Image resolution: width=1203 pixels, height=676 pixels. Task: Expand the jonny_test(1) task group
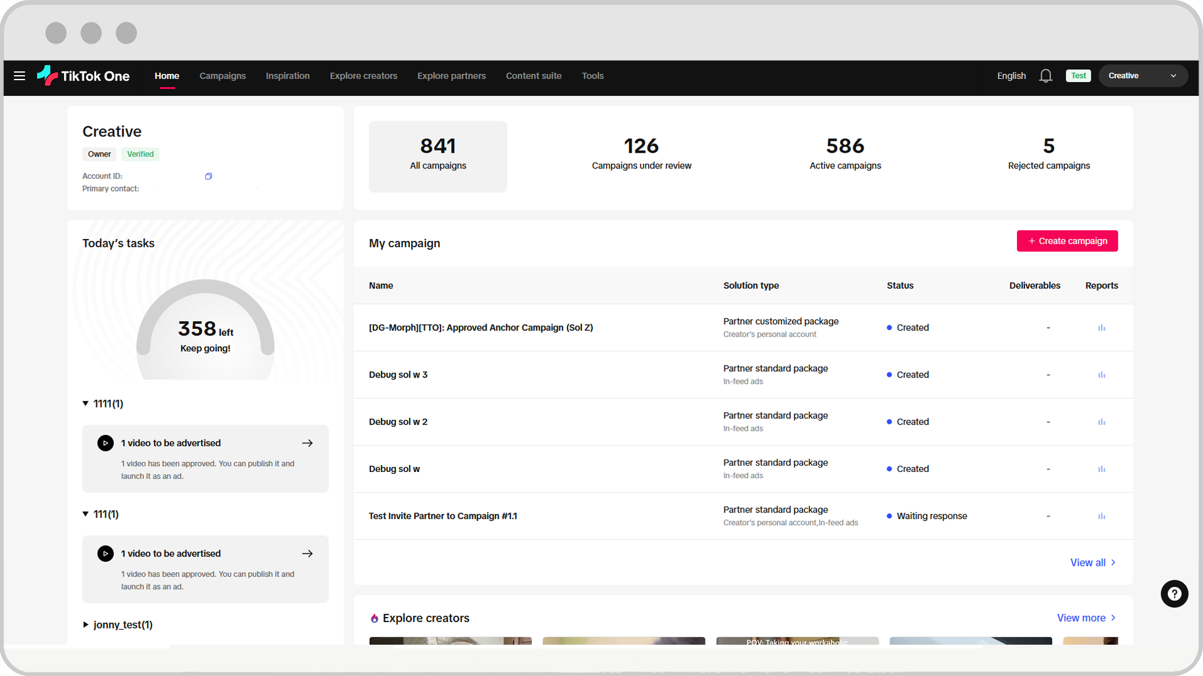tap(86, 625)
